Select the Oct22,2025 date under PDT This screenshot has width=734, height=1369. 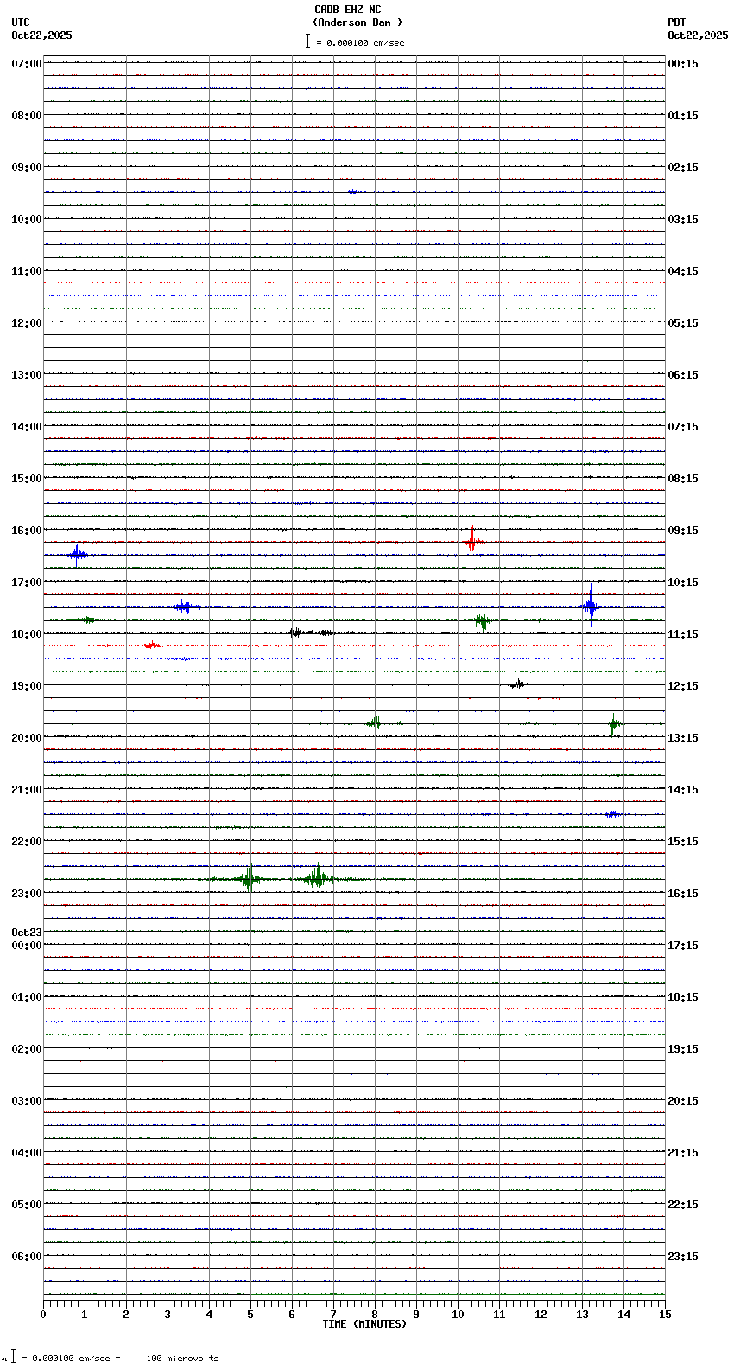click(x=698, y=35)
